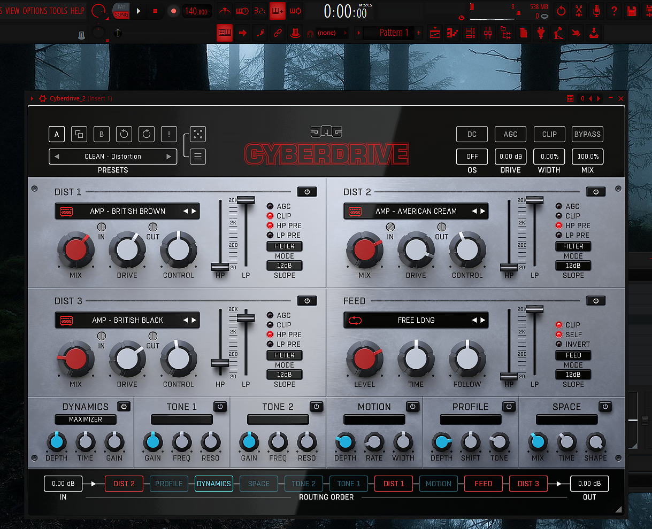Click the randomize dice icon
This screenshot has height=529, width=652.
coord(198,134)
